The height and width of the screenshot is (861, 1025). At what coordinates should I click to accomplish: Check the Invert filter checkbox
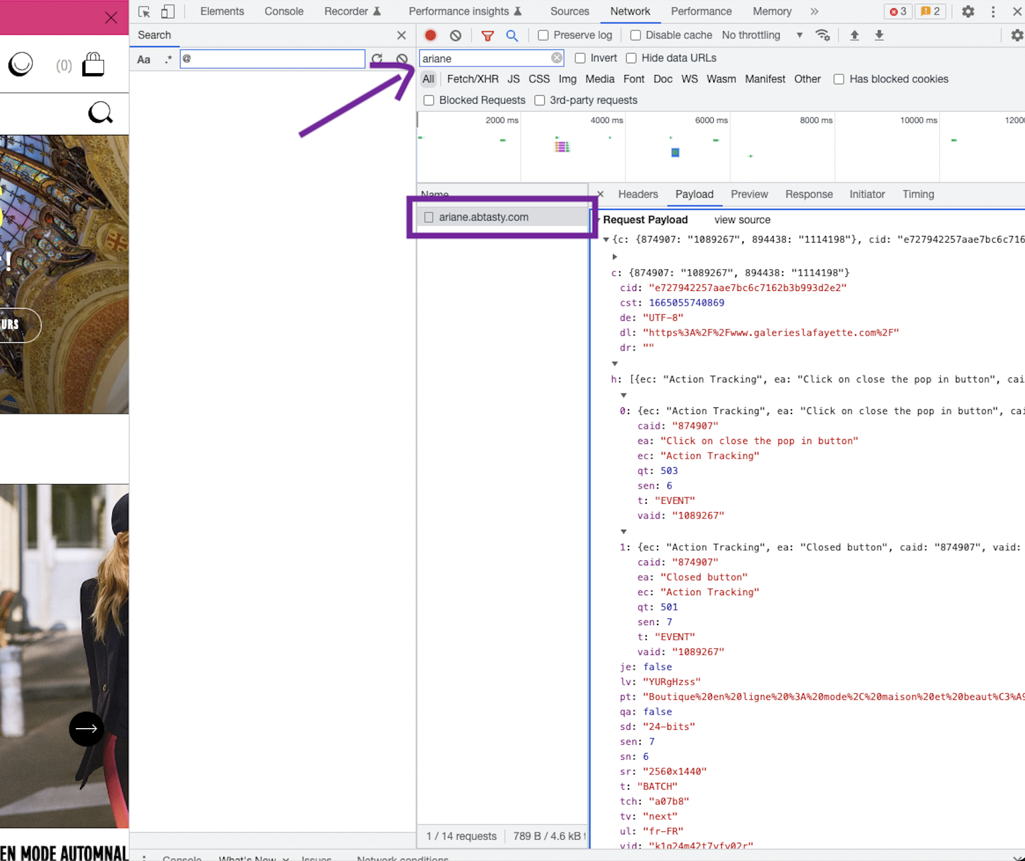[580, 58]
